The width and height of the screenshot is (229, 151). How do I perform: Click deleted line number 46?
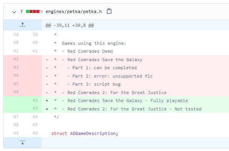click(x=16, y=92)
